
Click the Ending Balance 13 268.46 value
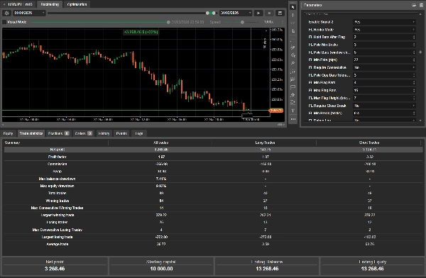click(x=267, y=269)
